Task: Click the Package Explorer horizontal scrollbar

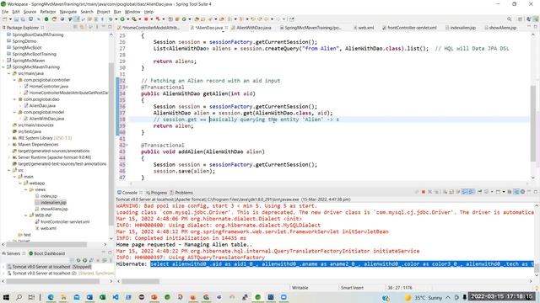Action: pyautogui.click(x=46, y=244)
